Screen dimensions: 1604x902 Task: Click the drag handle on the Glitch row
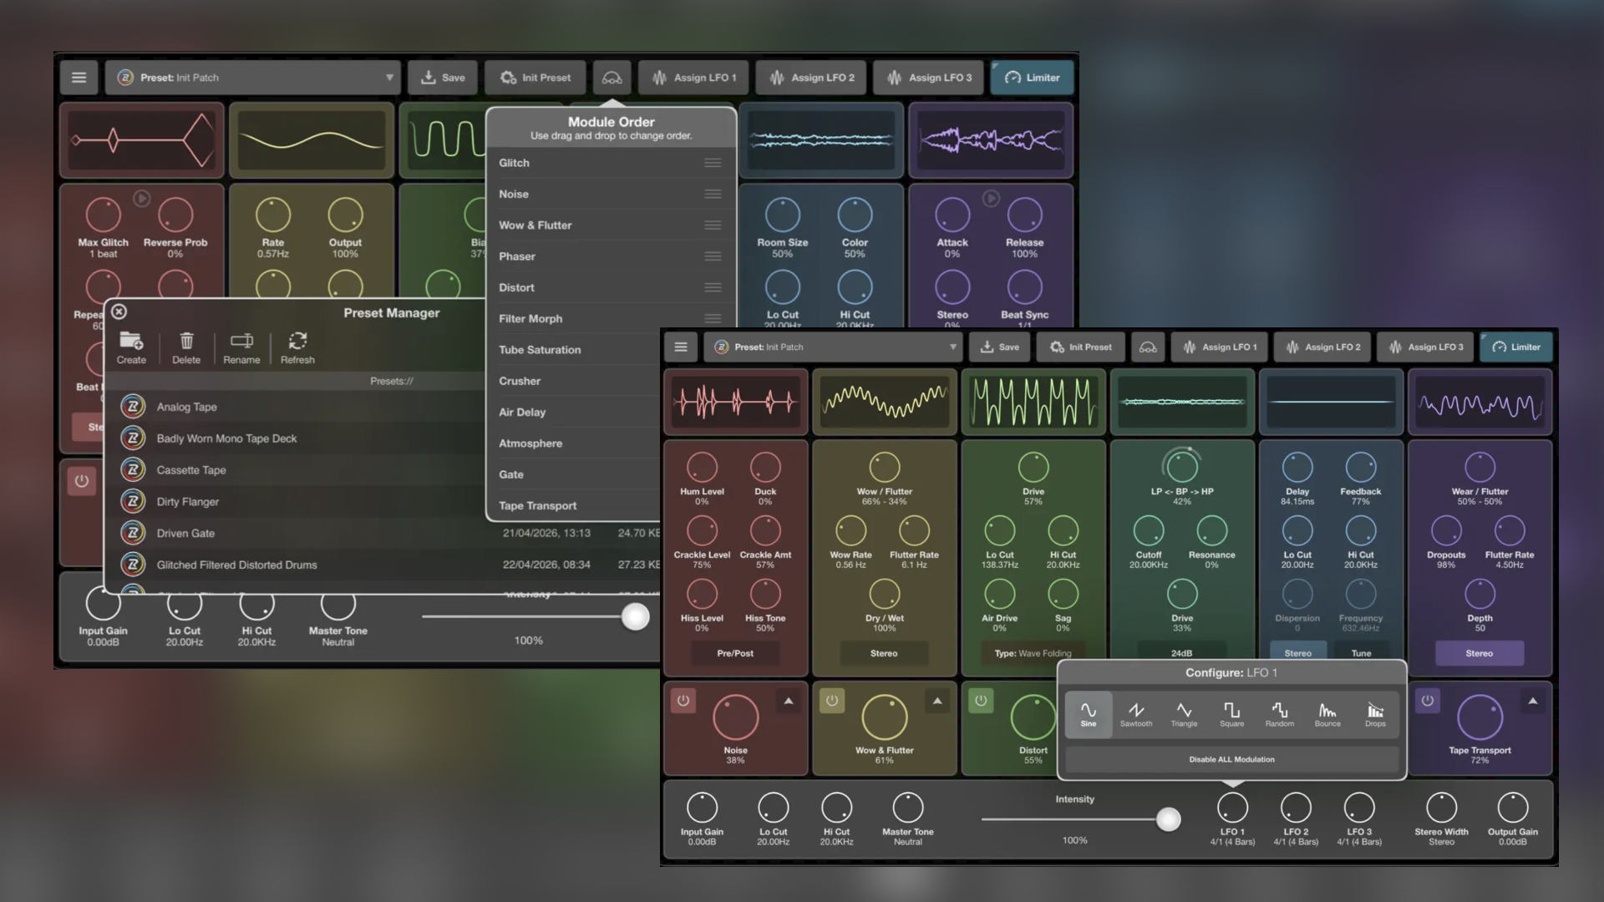point(713,163)
